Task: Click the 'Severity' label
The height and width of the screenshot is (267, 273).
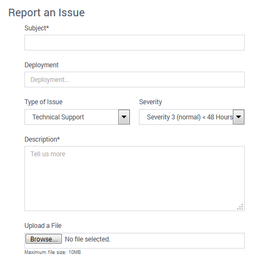Action: [150, 102]
